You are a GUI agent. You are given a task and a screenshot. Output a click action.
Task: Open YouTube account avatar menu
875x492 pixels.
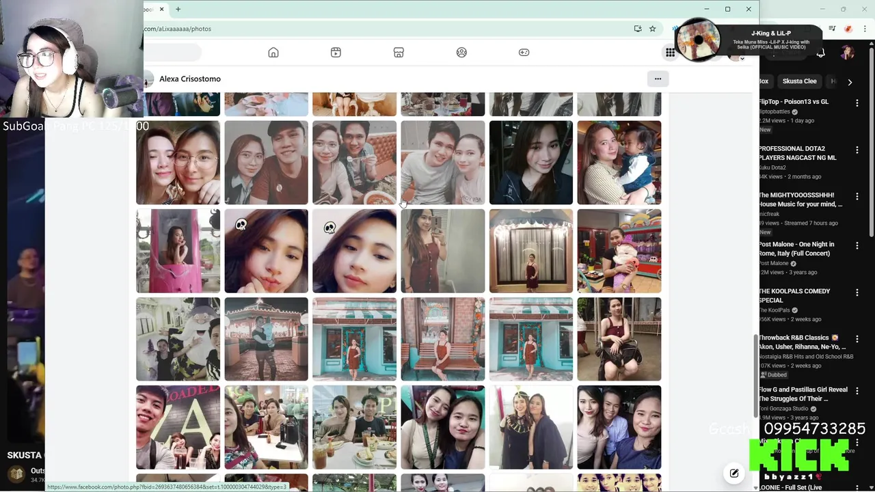[x=848, y=53]
